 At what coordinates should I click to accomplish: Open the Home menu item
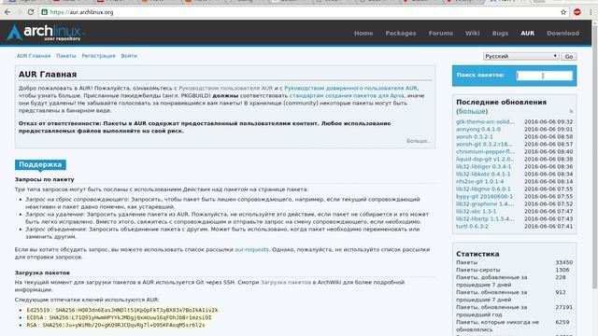pyautogui.click(x=363, y=34)
